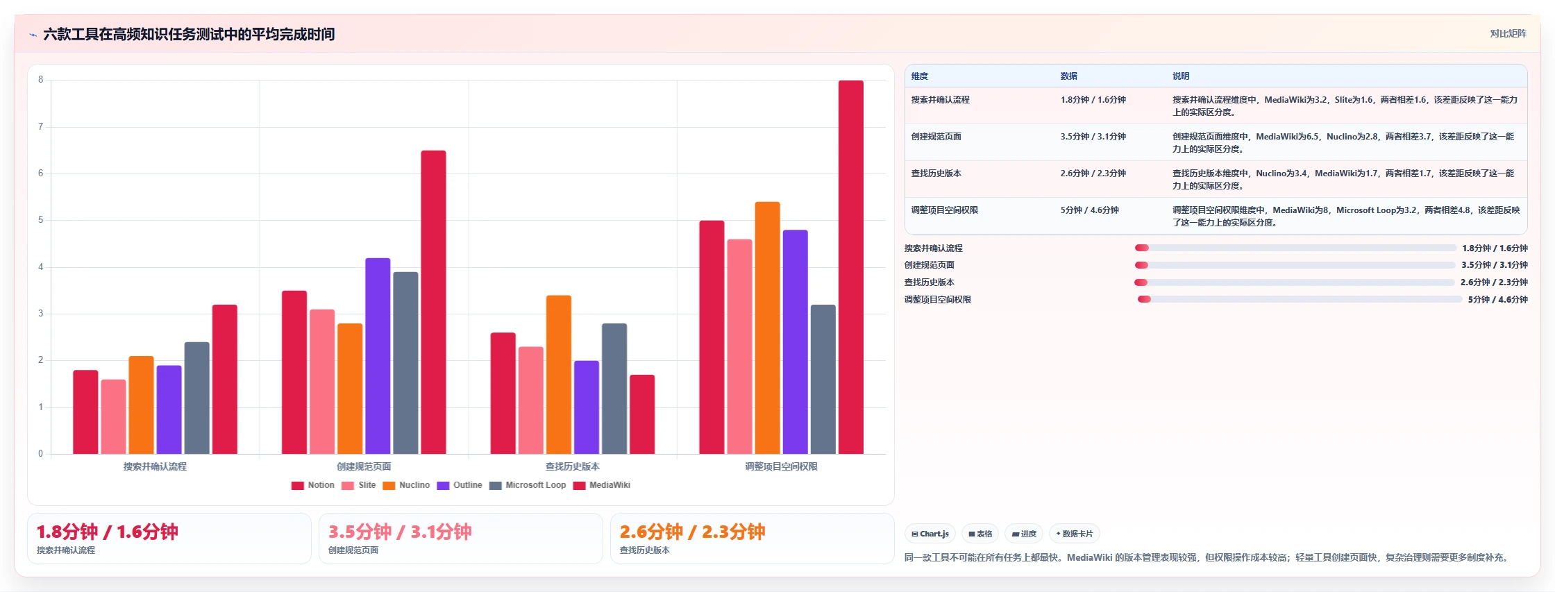Open the 2.6分钟 / 2.3分钟 data card
Image resolution: width=1555 pixels, height=592 pixels.
753,539
